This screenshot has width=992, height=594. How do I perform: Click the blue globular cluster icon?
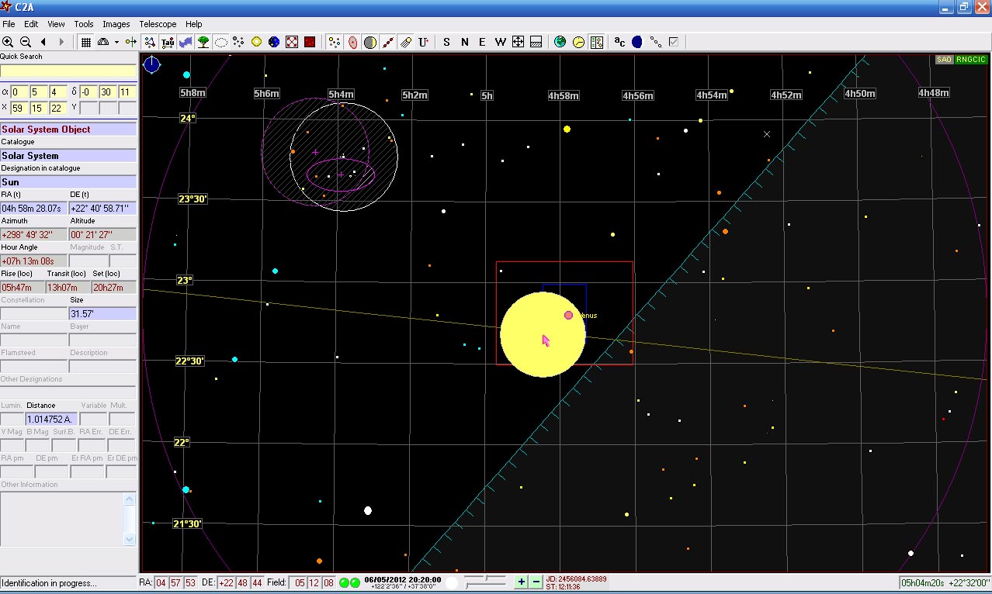(274, 42)
